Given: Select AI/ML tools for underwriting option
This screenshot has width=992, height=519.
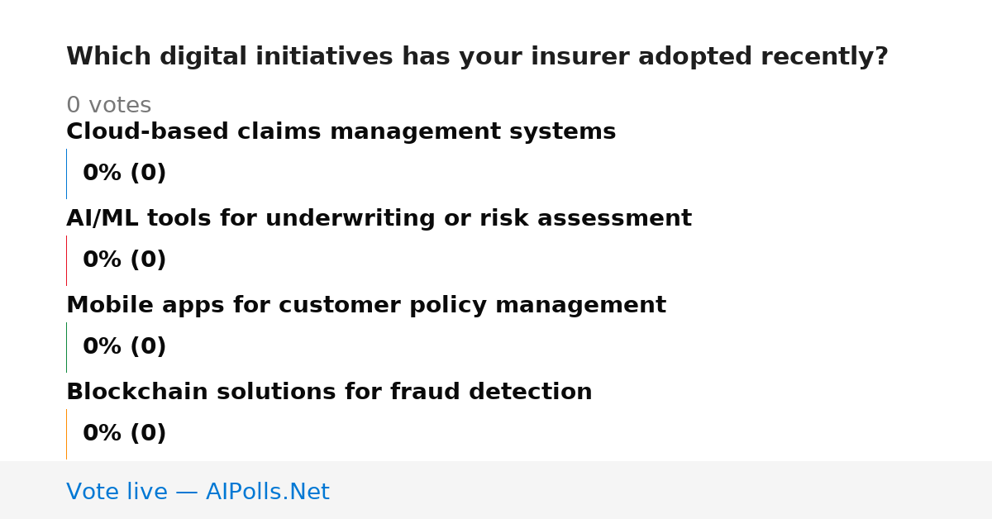Looking at the screenshot, I should [379, 218].
